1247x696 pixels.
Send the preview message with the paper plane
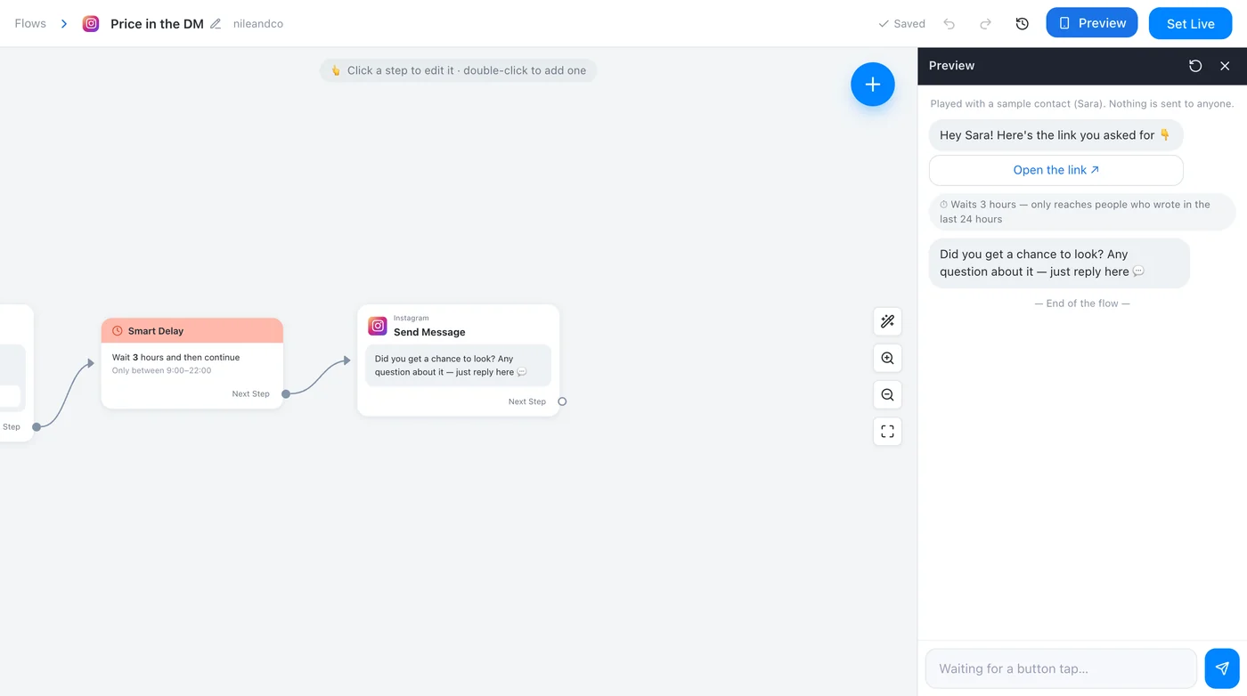[1222, 668]
